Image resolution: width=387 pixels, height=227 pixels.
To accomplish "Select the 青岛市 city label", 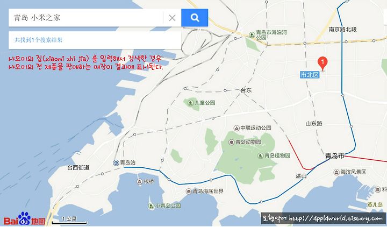I will (x=335, y=156).
